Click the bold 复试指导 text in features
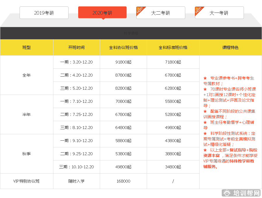Viewport: 262px width, 198px height. (237, 150)
